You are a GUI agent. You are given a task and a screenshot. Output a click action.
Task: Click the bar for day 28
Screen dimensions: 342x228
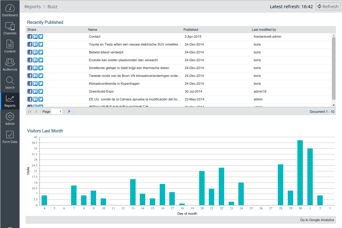281,185
